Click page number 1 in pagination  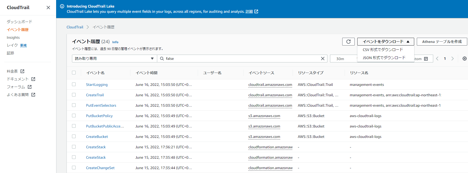(x=445, y=59)
